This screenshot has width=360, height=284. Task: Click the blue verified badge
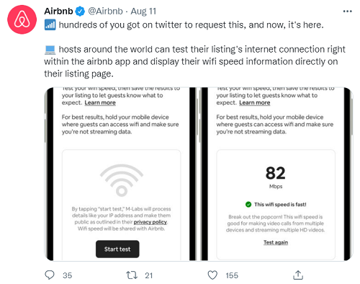tap(80, 12)
